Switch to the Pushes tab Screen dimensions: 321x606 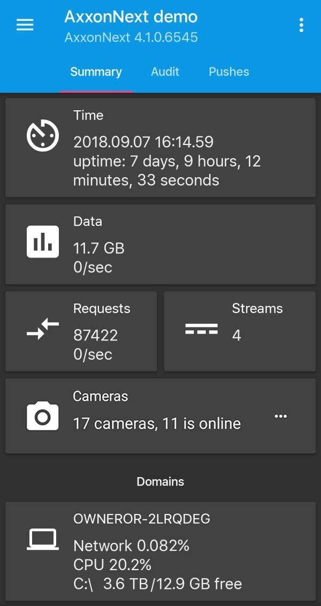229,72
